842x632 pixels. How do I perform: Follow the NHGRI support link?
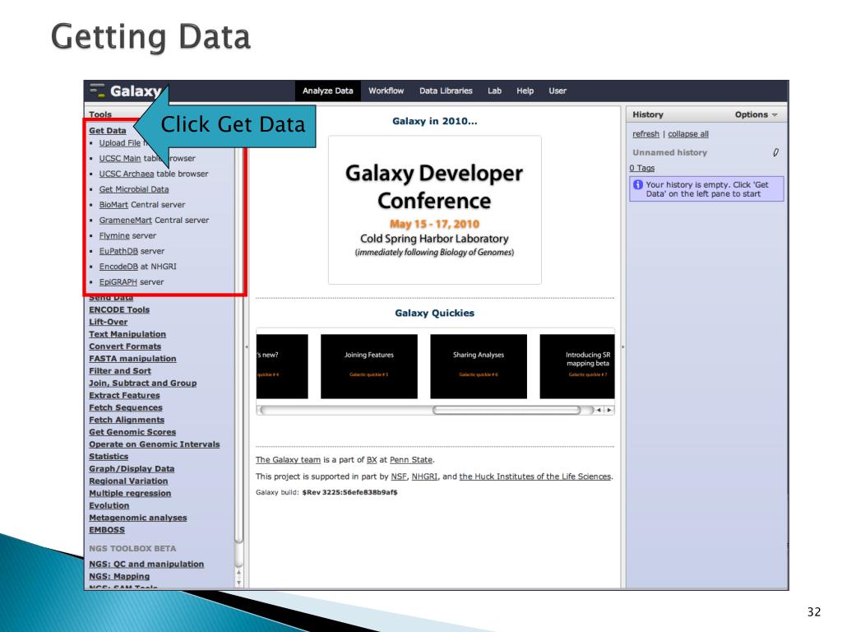tap(425, 476)
